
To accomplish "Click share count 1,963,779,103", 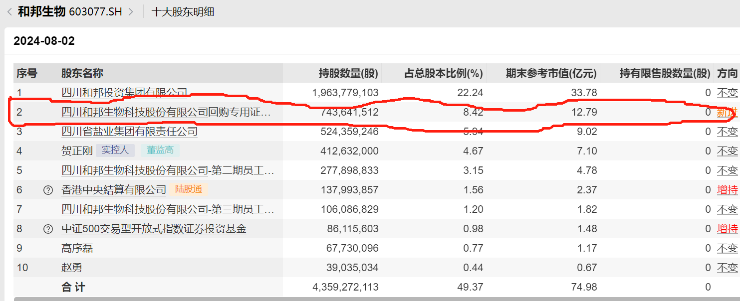I will 345,93.
